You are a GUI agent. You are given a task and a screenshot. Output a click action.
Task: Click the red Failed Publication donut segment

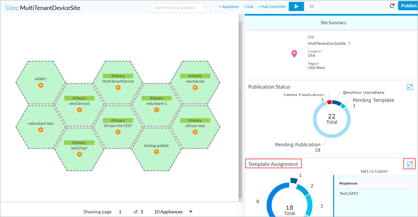coord(329,102)
